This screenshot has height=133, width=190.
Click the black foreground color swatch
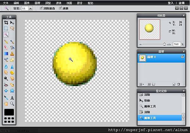(9, 112)
